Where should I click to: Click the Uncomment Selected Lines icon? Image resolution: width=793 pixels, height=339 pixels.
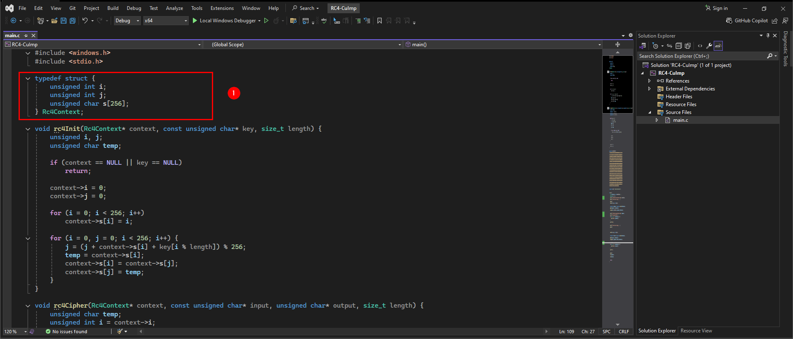coord(367,21)
